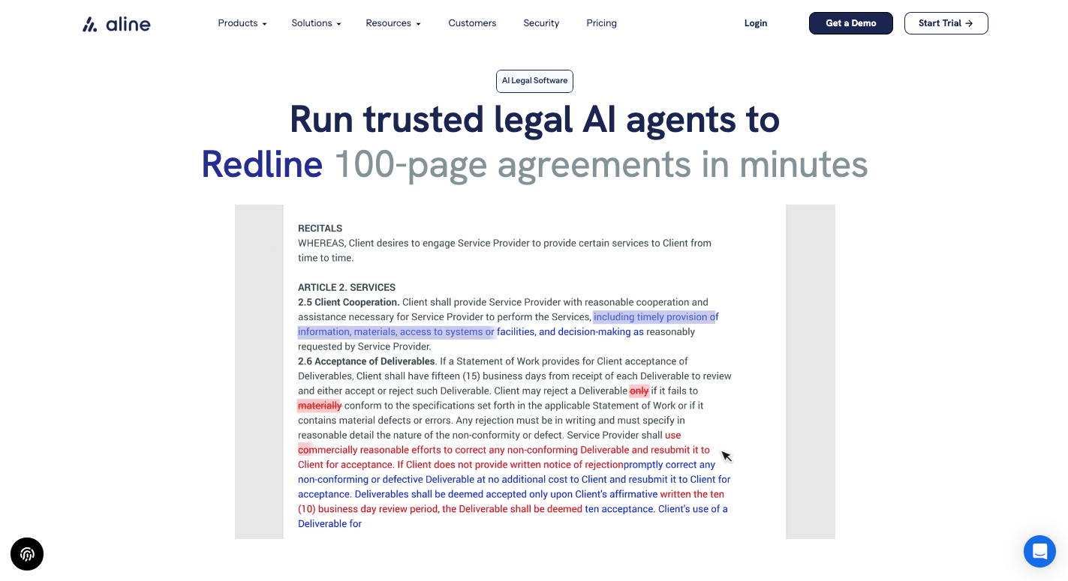This screenshot has width=1068, height=581.
Task: Click the Login link
Action: tap(756, 23)
